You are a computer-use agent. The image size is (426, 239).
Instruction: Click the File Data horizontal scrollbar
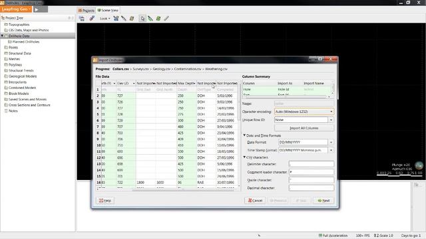tap(182, 190)
